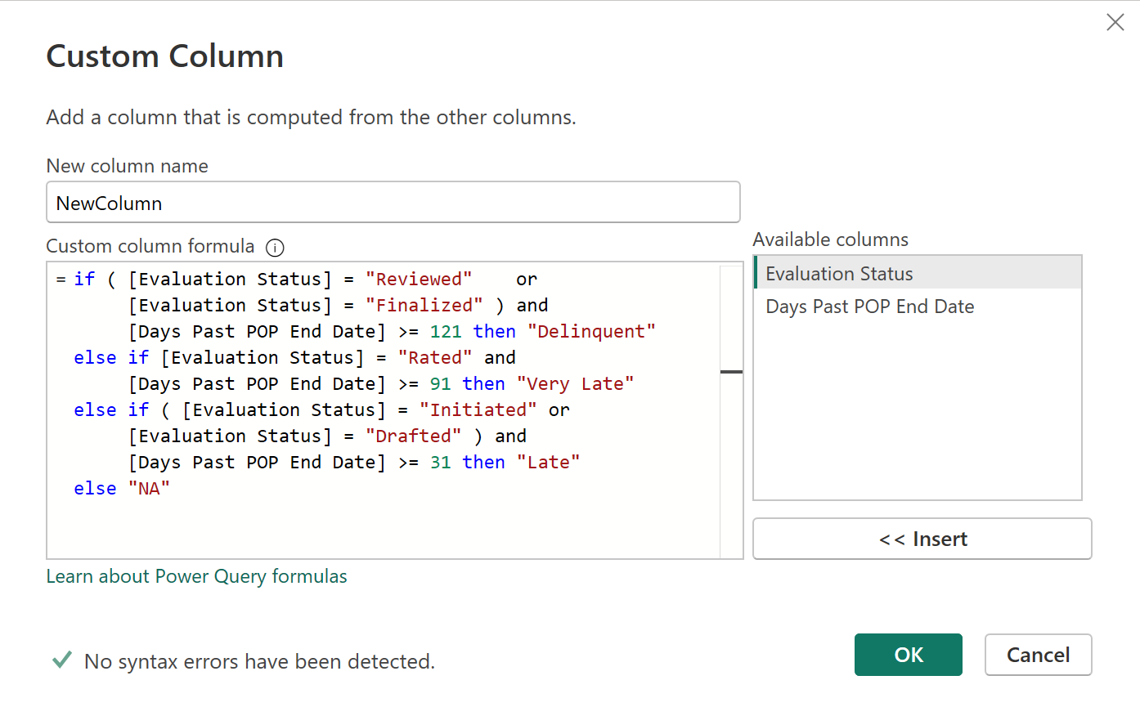Click the green syntax check mark icon
Viewport: 1140px width, 716px height.
click(x=62, y=660)
